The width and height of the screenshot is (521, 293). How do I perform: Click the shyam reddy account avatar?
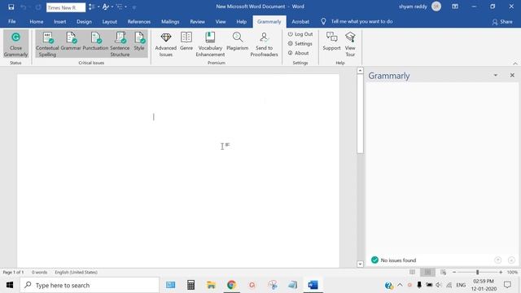[436, 7]
